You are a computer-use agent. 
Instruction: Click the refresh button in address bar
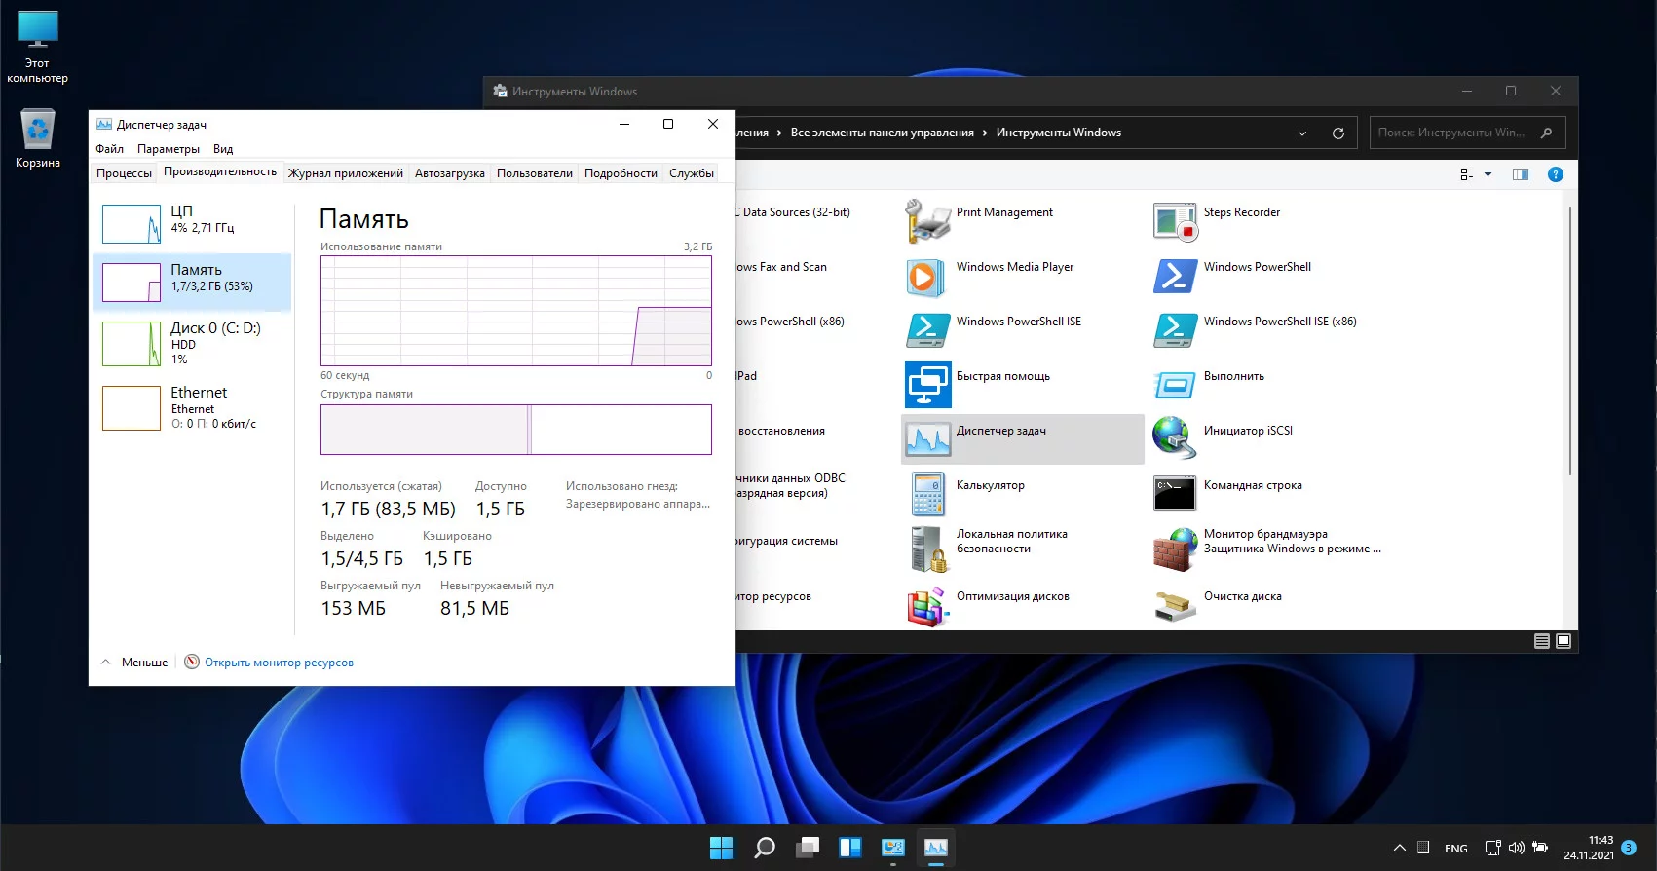click(x=1338, y=133)
